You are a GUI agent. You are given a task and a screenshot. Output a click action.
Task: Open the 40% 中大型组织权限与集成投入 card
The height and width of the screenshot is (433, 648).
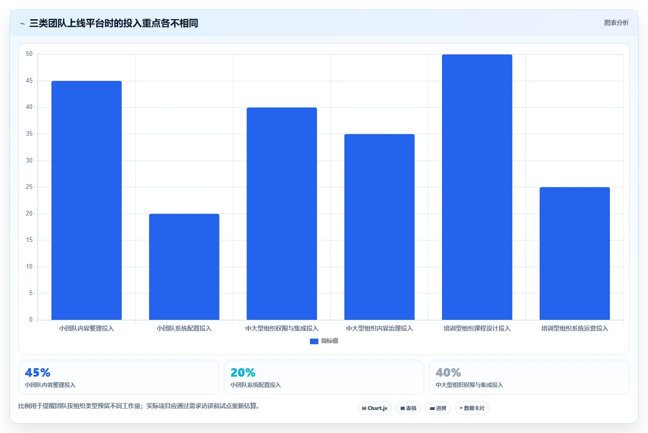pyautogui.click(x=529, y=377)
